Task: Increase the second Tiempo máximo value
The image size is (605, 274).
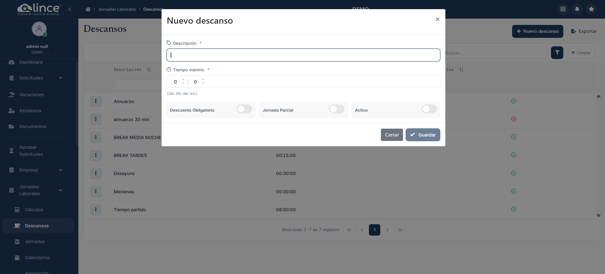Action: click(x=203, y=79)
